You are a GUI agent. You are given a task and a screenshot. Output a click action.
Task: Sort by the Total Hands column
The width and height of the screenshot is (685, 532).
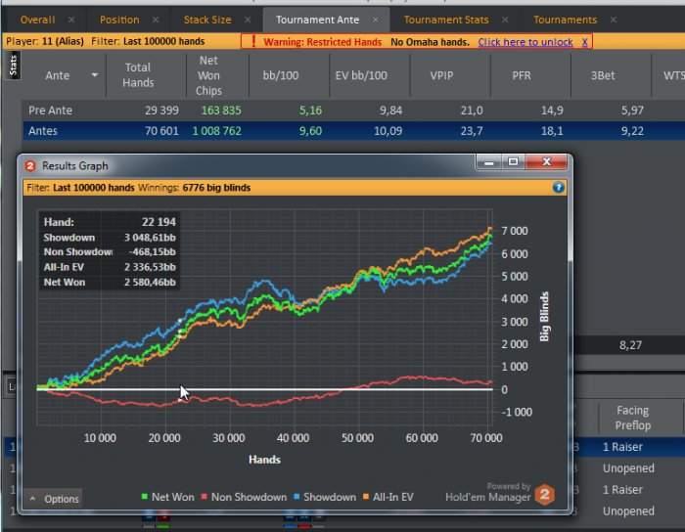point(138,75)
